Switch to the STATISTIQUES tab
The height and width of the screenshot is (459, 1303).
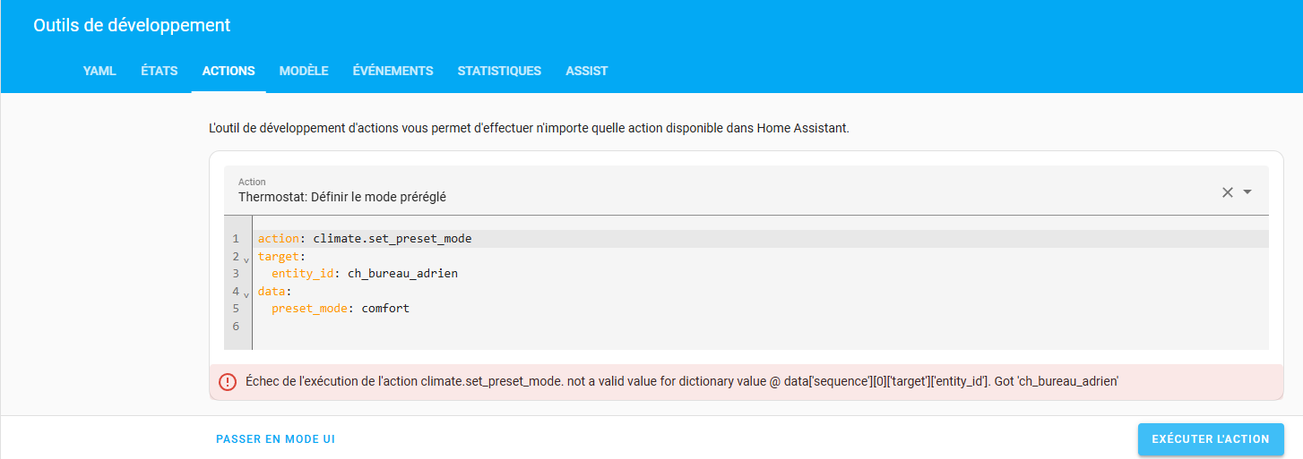(499, 71)
